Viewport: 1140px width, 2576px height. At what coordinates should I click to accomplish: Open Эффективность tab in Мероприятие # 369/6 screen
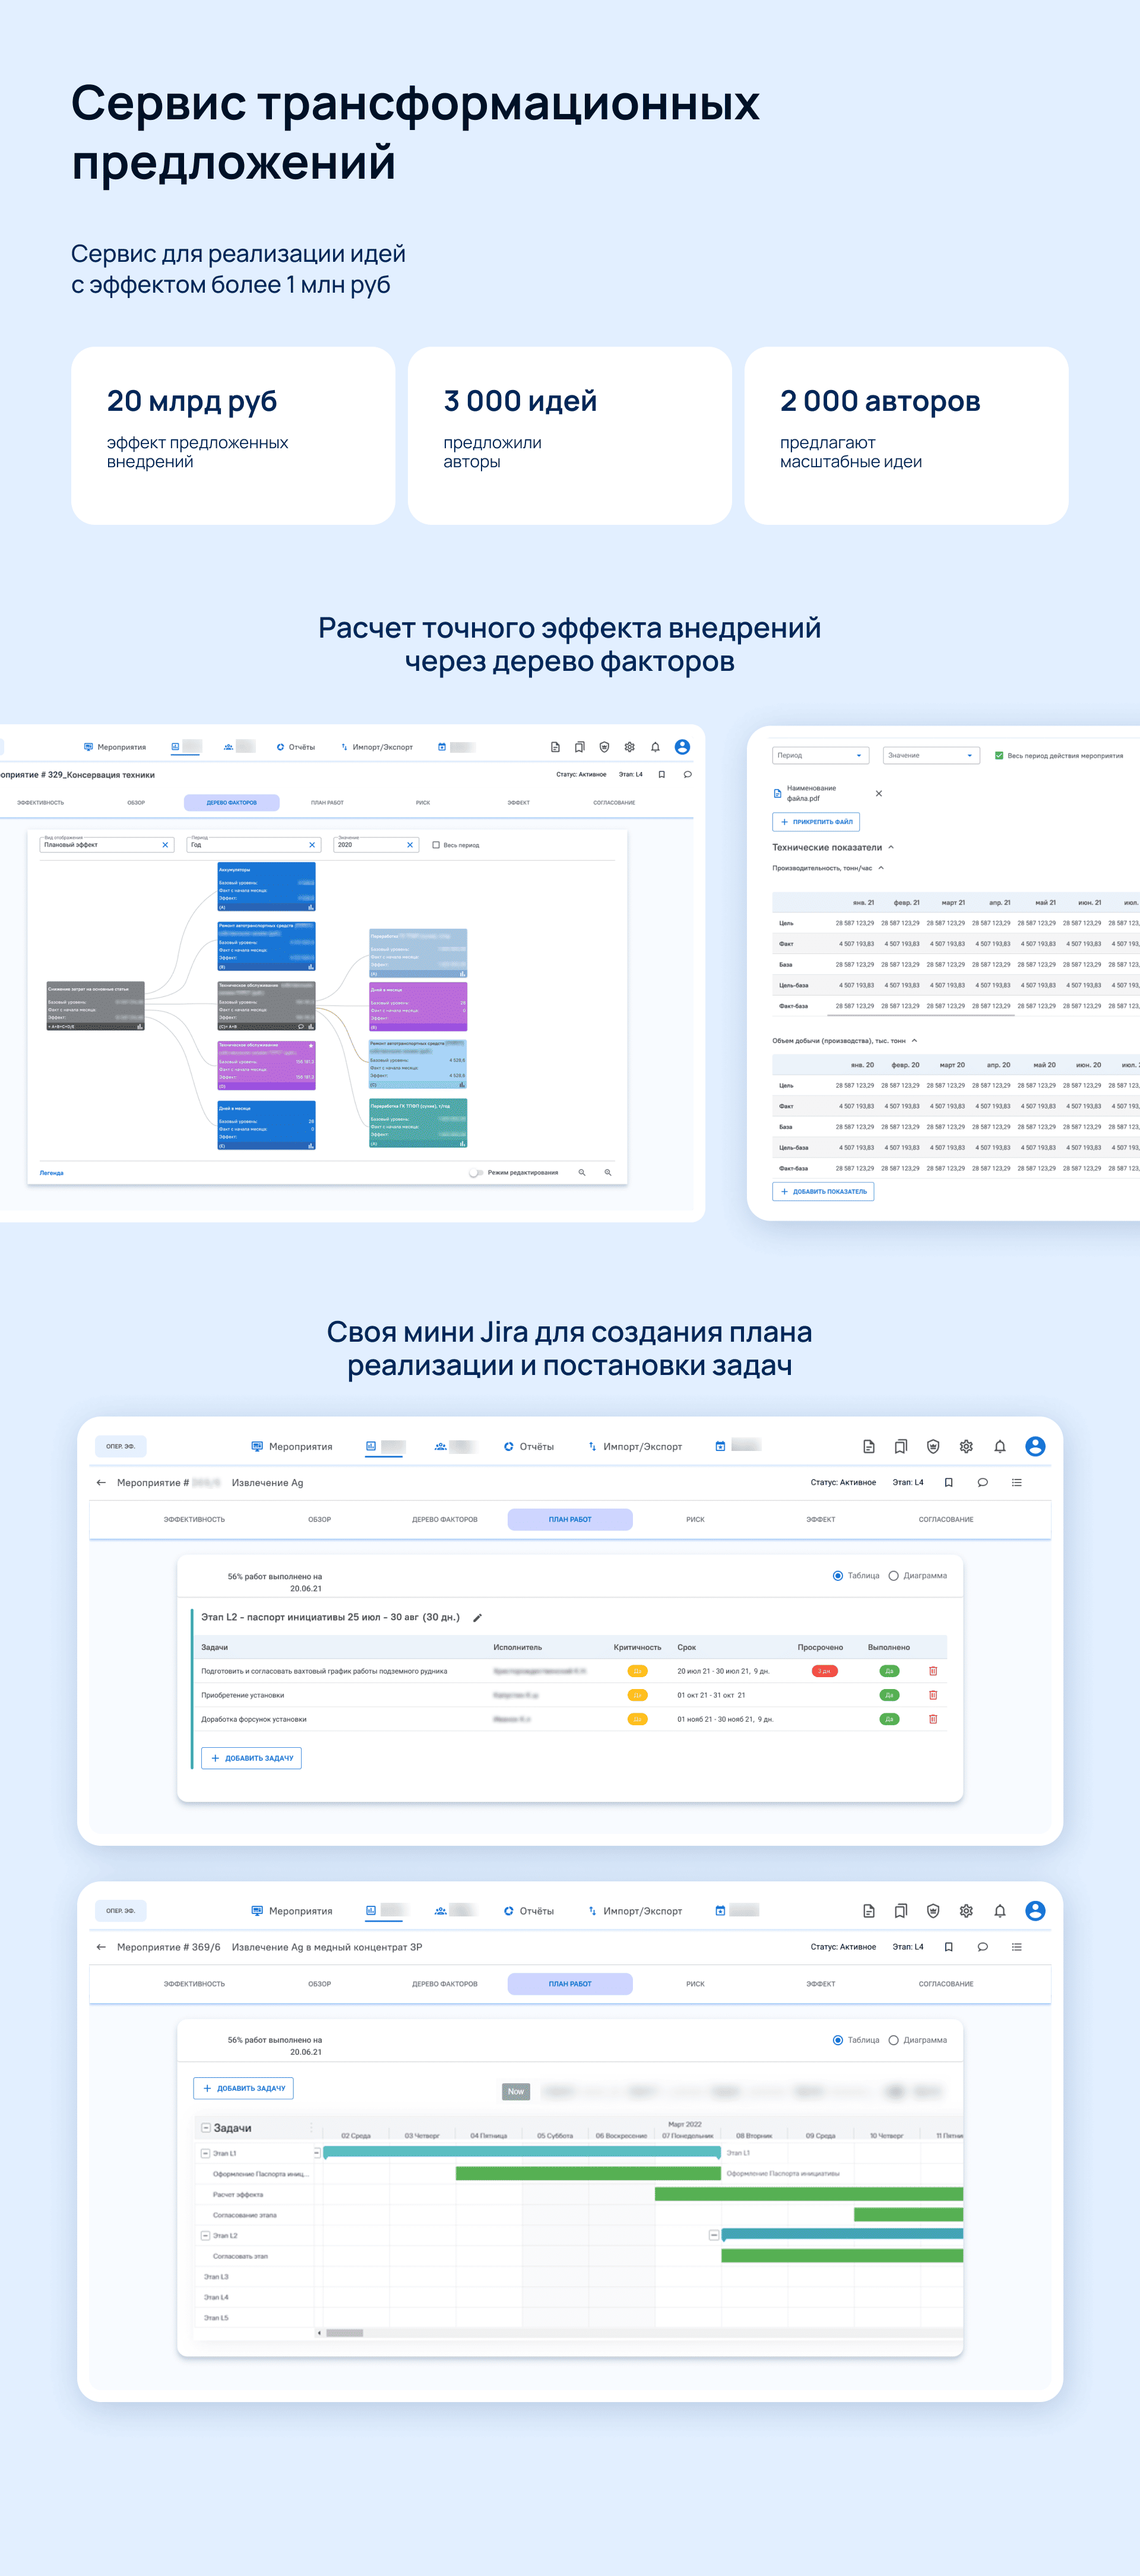point(194,1983)
